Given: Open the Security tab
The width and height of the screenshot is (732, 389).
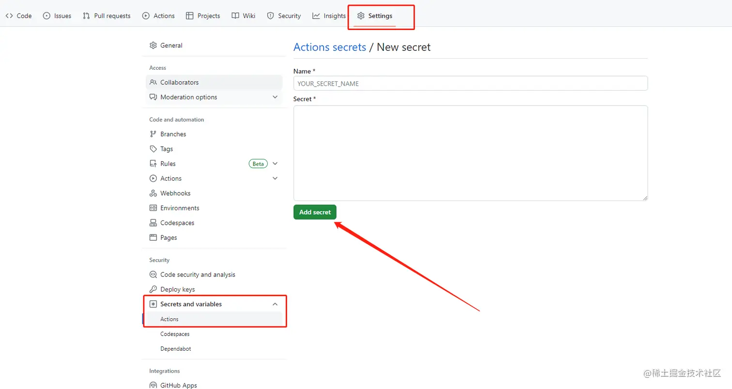Looking at the screenshot, I should 284,16.
